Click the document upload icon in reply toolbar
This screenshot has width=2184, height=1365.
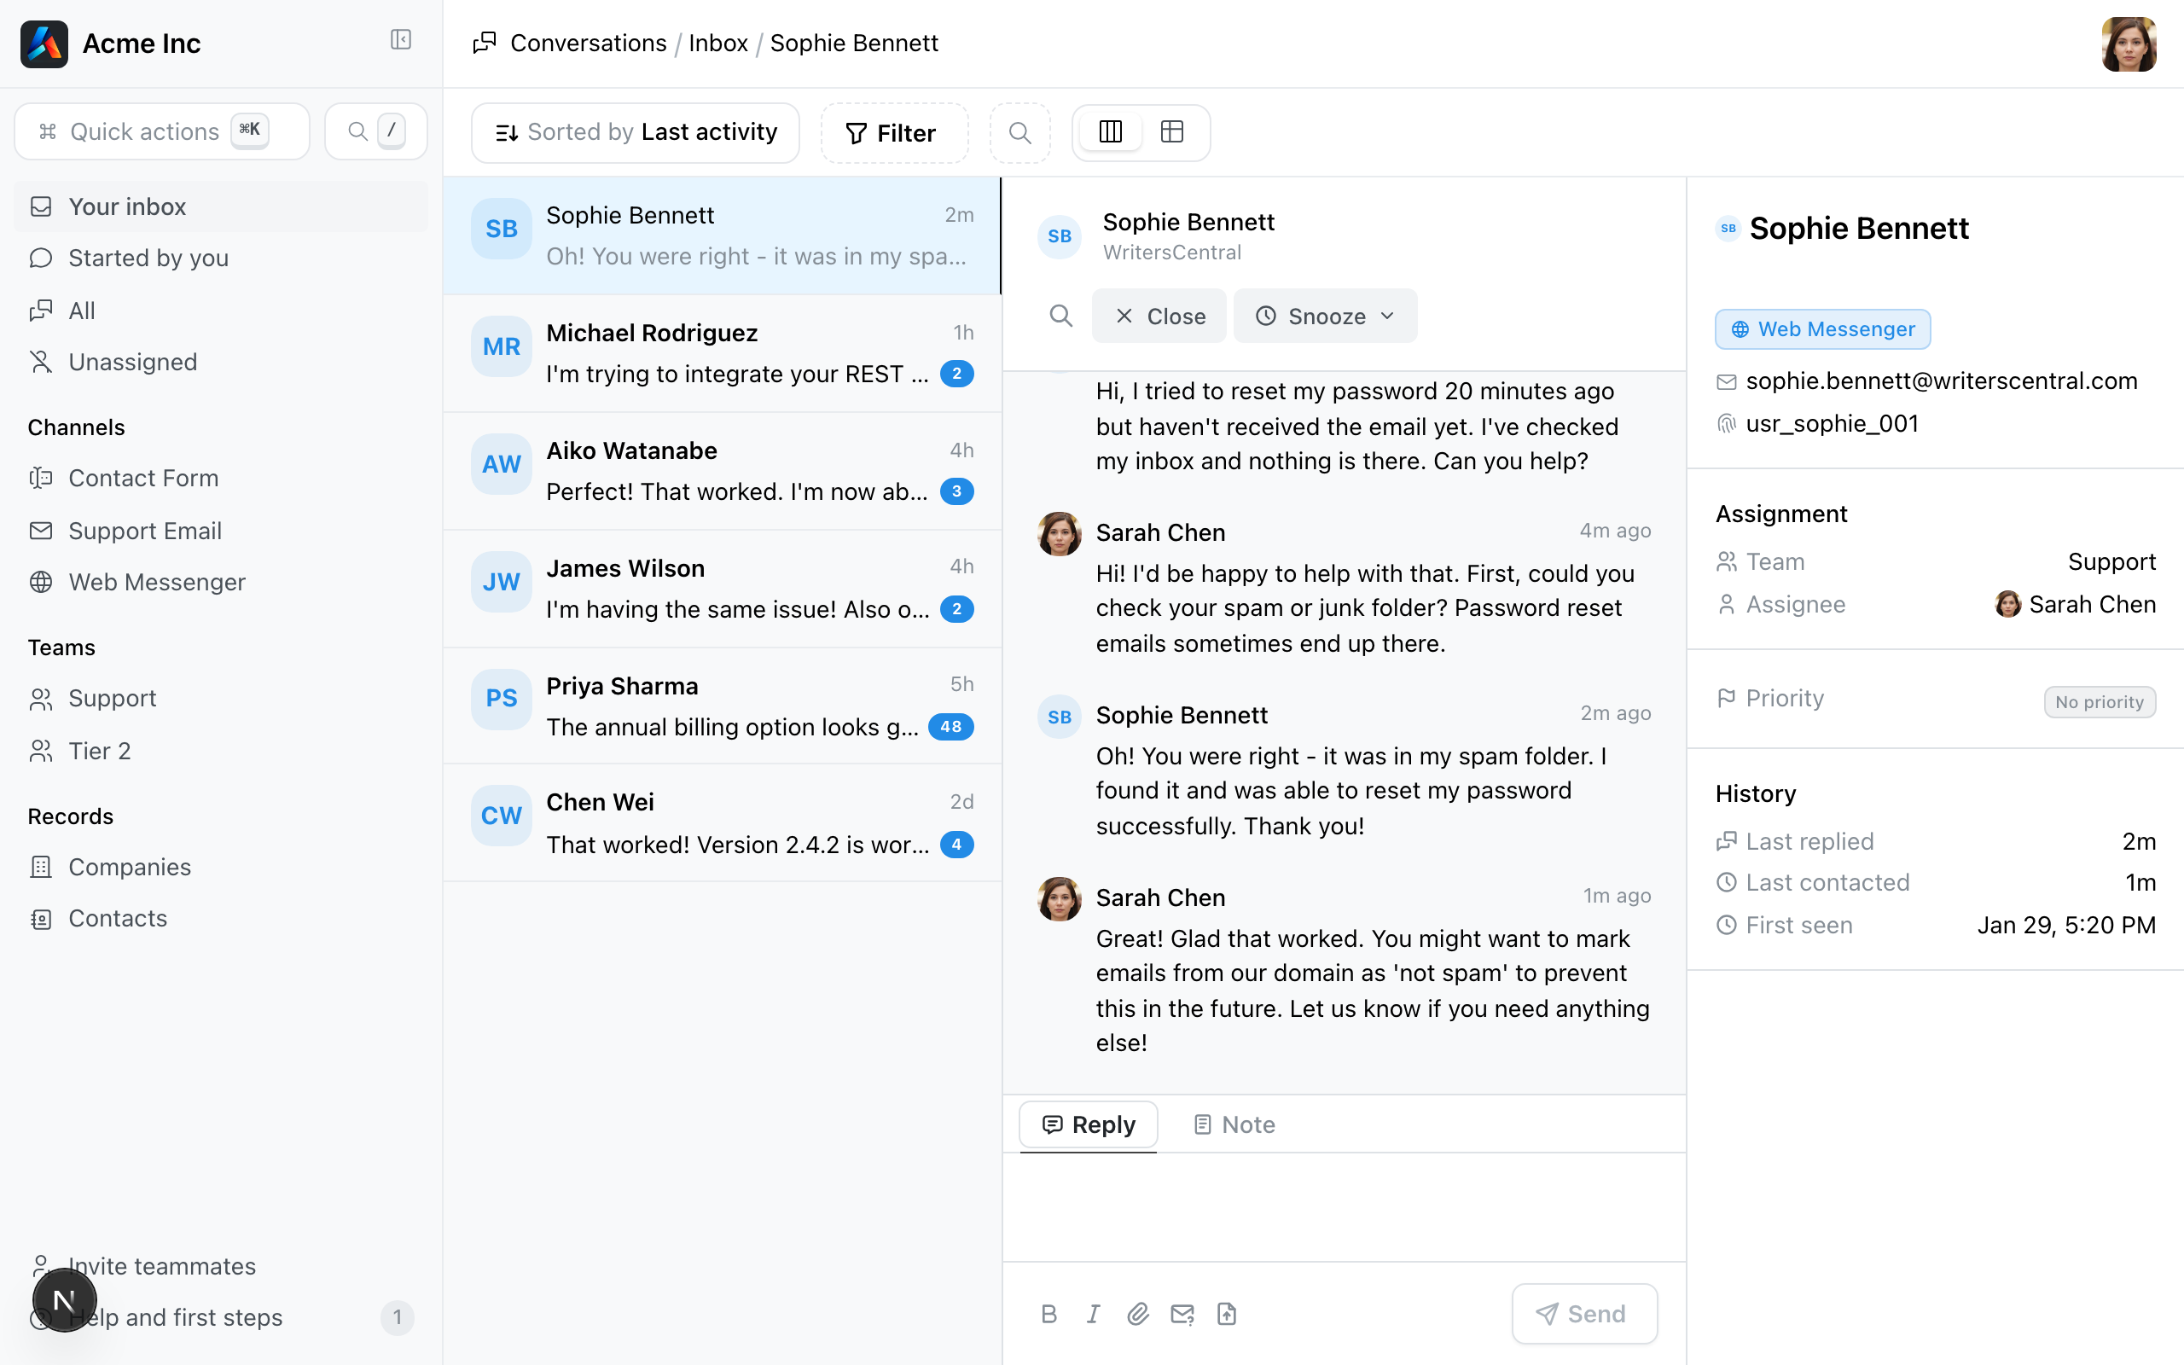1227,1314
